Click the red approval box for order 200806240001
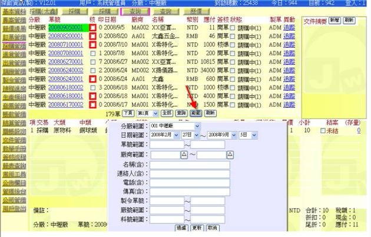 [x=92, y=78]
